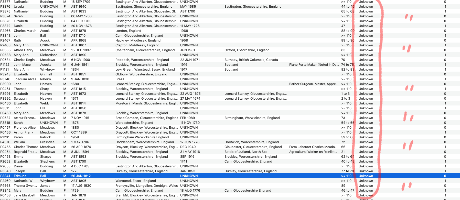Select the surname Grinnell
This screenshot has width=460, height=200.
pos(46,74)
